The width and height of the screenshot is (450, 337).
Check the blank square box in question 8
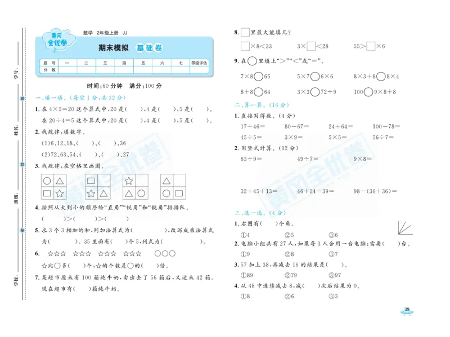[x=244, y=32]
